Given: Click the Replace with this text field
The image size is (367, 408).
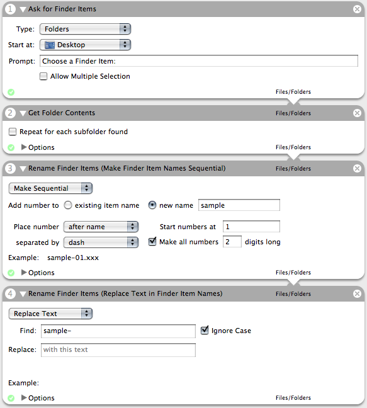Looking at the screenshot, I should click(x=118, y=350).
